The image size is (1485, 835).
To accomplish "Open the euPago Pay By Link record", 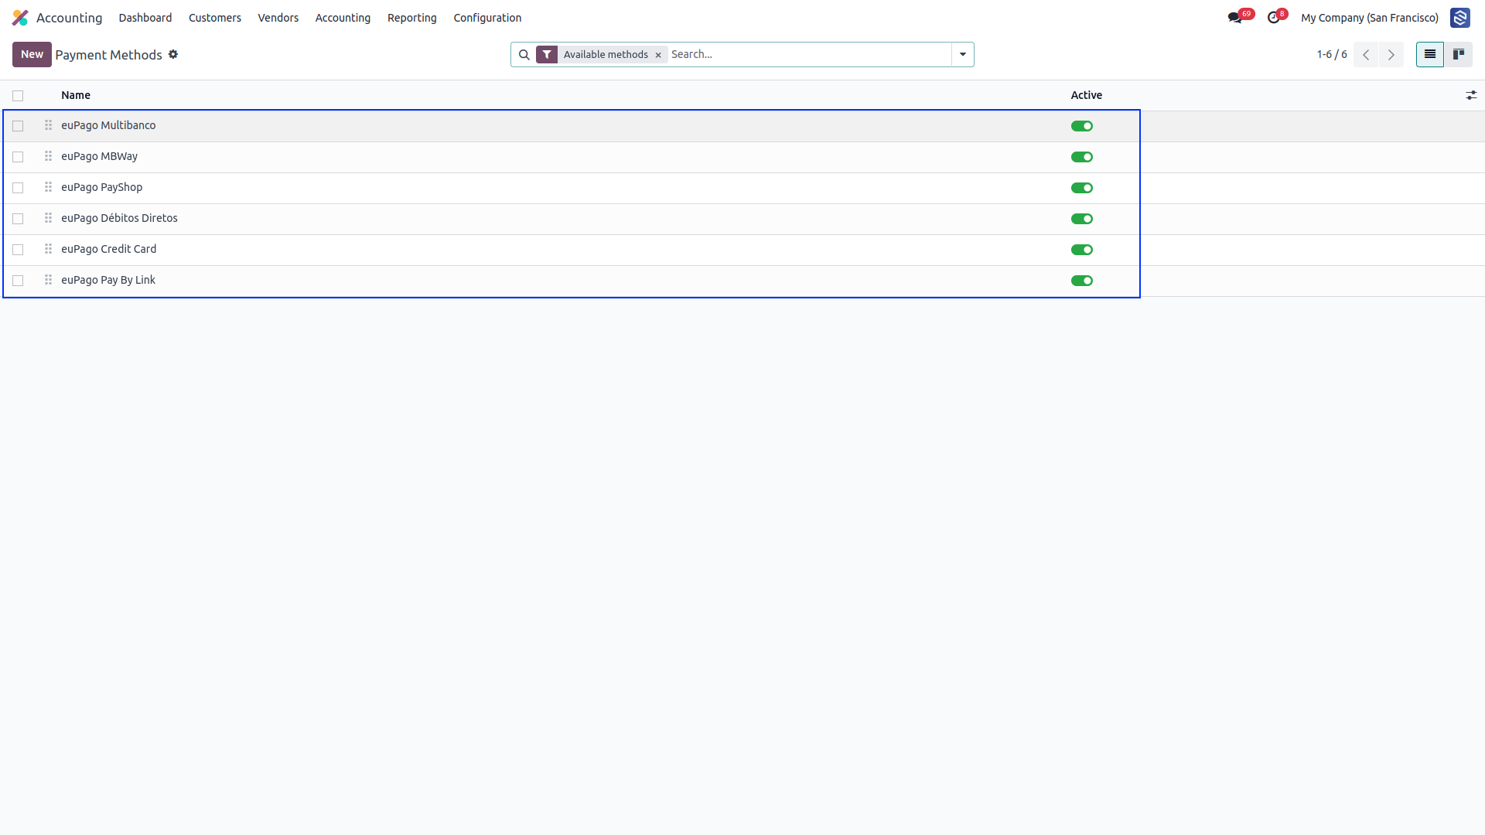I will click(108, 280).
